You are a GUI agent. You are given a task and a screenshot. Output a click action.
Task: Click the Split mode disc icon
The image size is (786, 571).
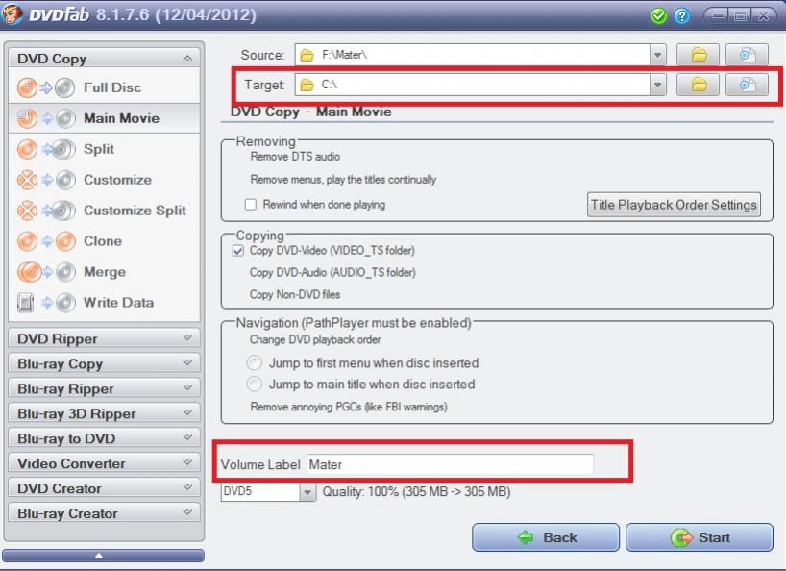coord(46,149)
